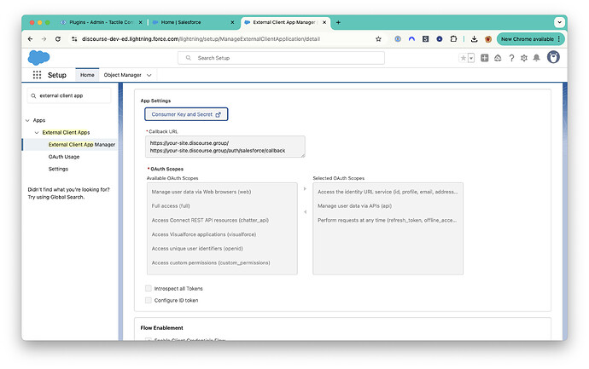Open the Setup gear menu
This screenshot has width=589, height=369.
(524, 58)
